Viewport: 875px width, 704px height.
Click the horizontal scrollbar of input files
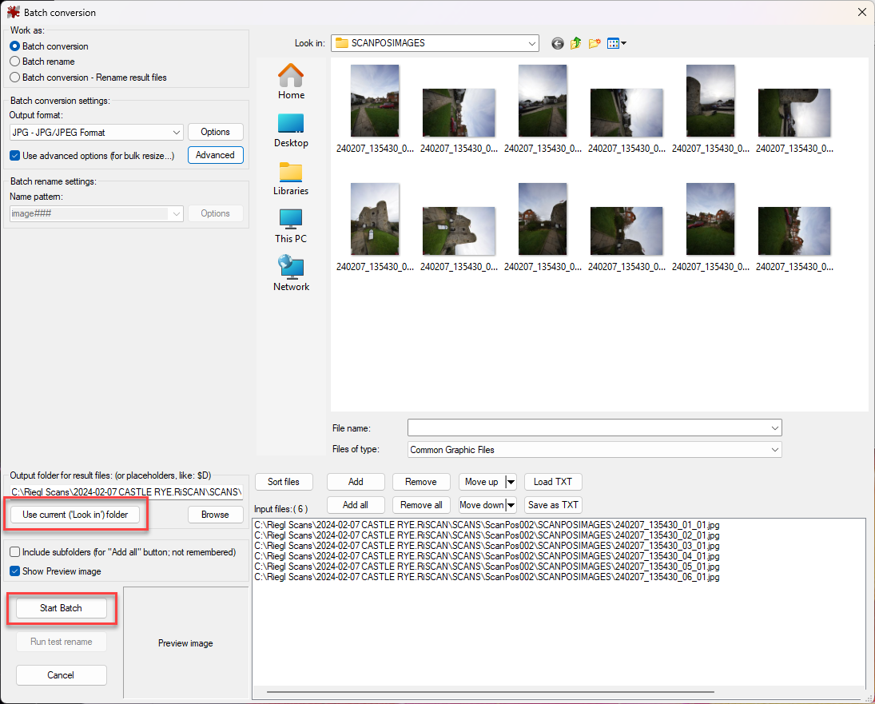click(x=490, y=692)
